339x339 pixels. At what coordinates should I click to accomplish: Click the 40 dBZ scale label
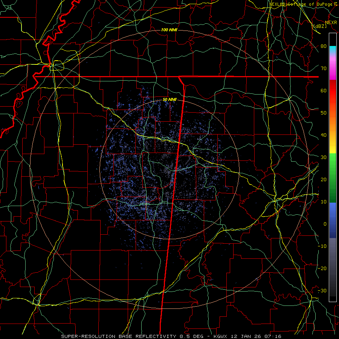tap(324, 135)
